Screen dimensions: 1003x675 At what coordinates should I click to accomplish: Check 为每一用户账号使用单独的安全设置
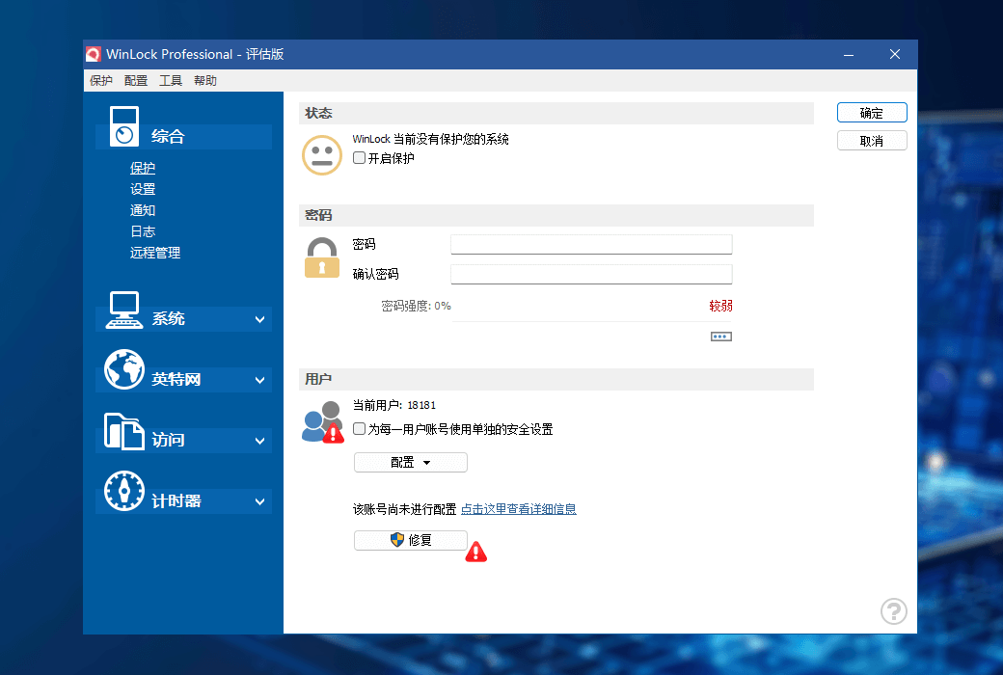[360, 429]
